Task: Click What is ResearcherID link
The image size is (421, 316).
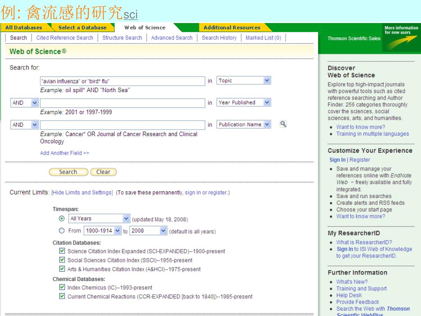Action: pos(364,242)
